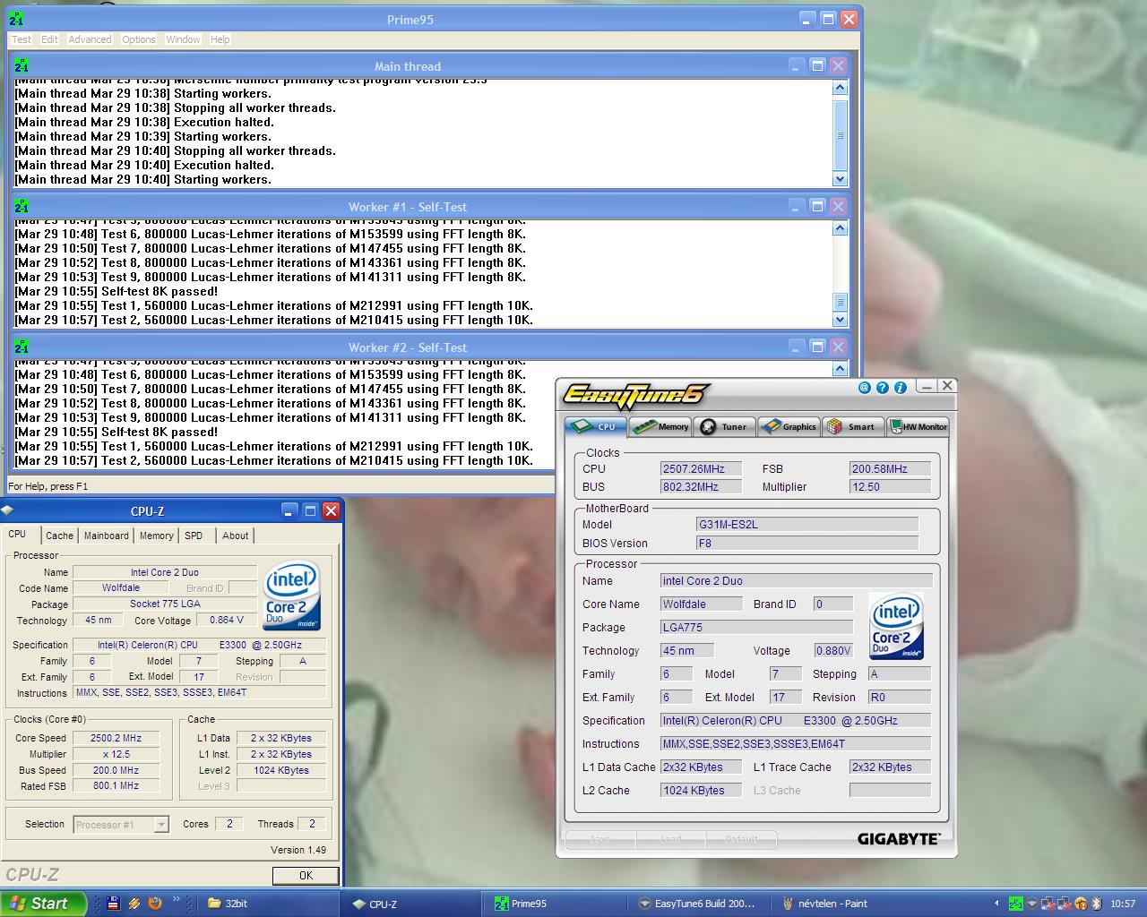Screen dimensions: 1147x917
Task: Click the EasyTune6 help question mark icon
Action: pyautogui.click(x=882, y=387)
